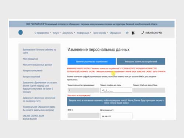184x138 pixels.
Task: Open 'Возможности Личного кабинета на сайте' link
Action: click(x=39, y=51)
